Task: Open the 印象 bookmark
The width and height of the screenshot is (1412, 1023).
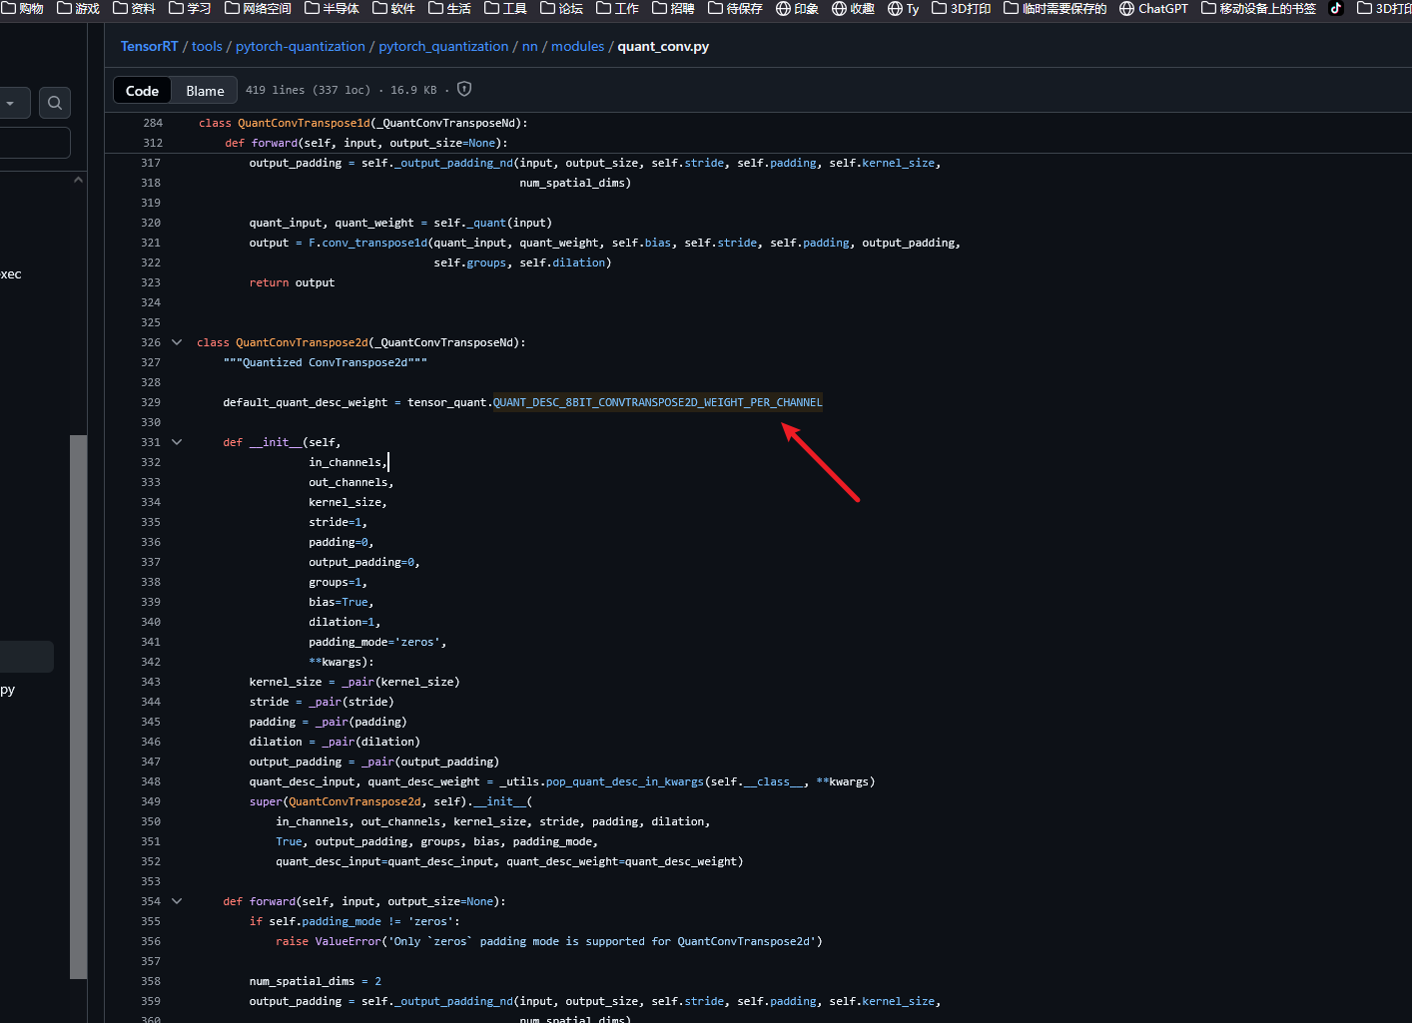Action: pyautogui.click(x=797, y=9)
